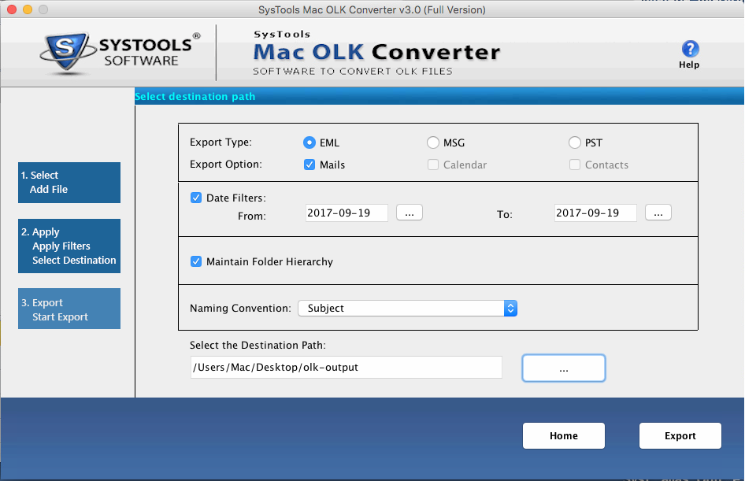745x481 pixels.
Task: Toggle the Calendar export option
Action: pos(433,165)
